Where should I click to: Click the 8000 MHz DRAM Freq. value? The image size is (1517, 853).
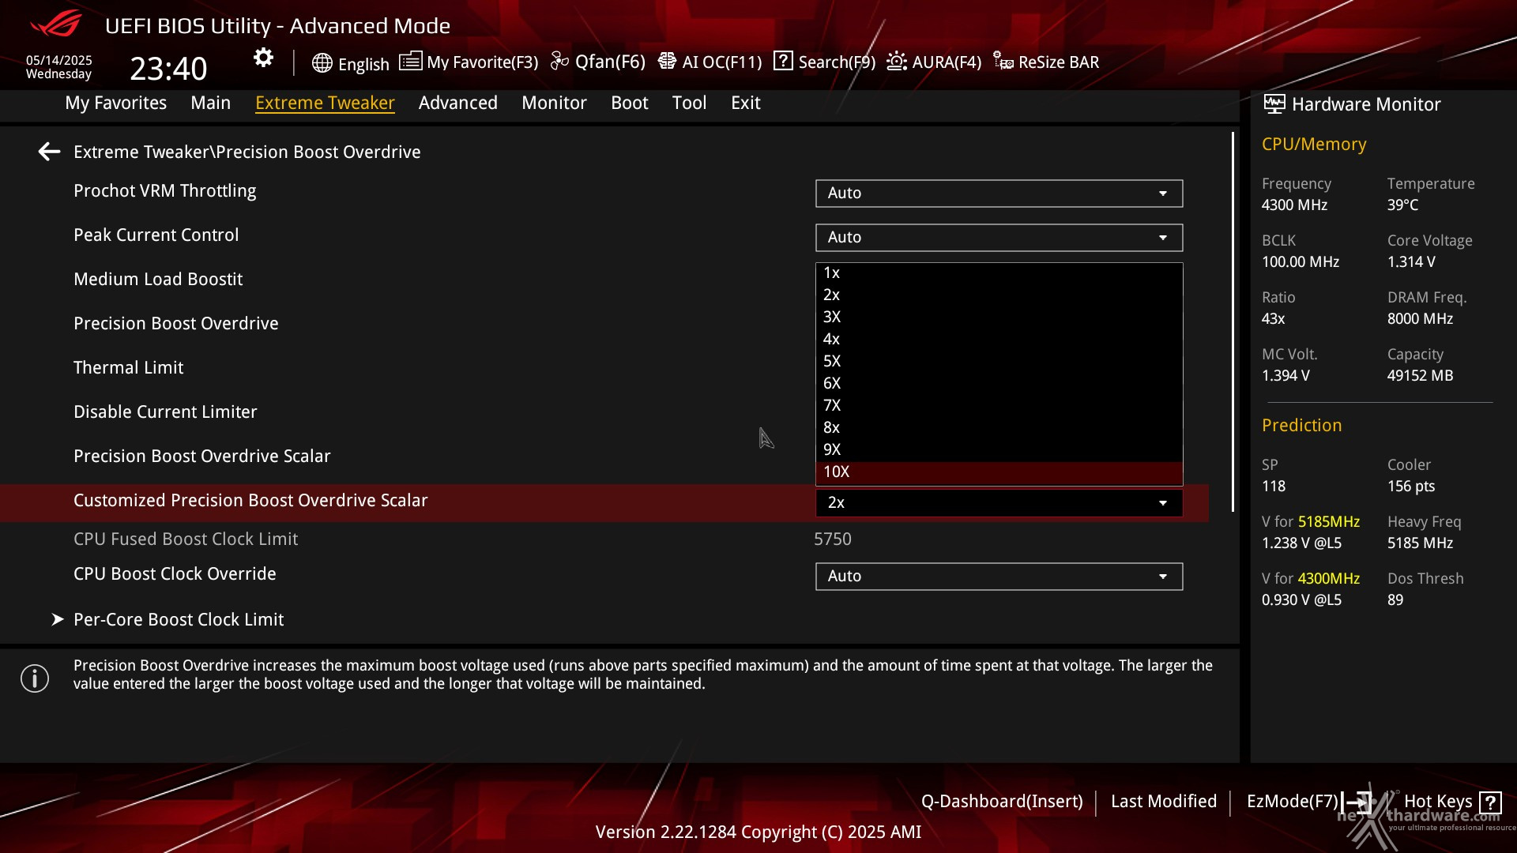[1420, 319]
